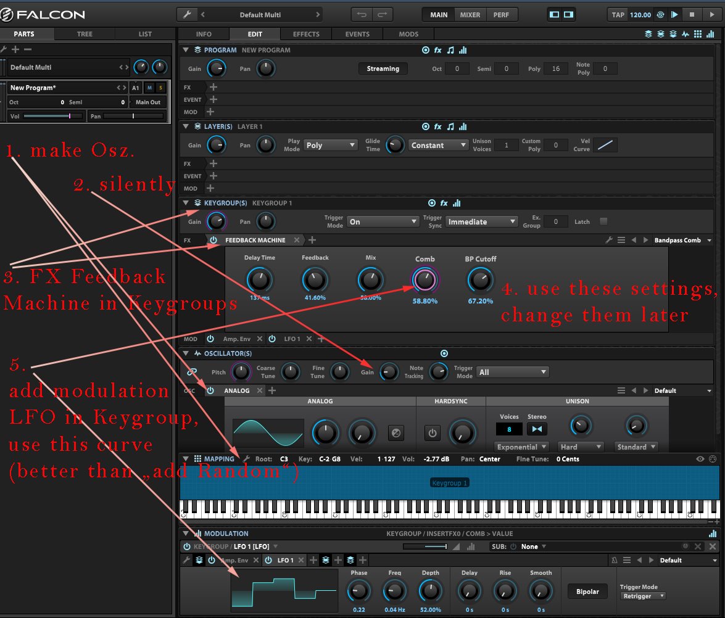Open Bandpass Comb preset menu
Screen dimensions: 725x618
point(684,240)
